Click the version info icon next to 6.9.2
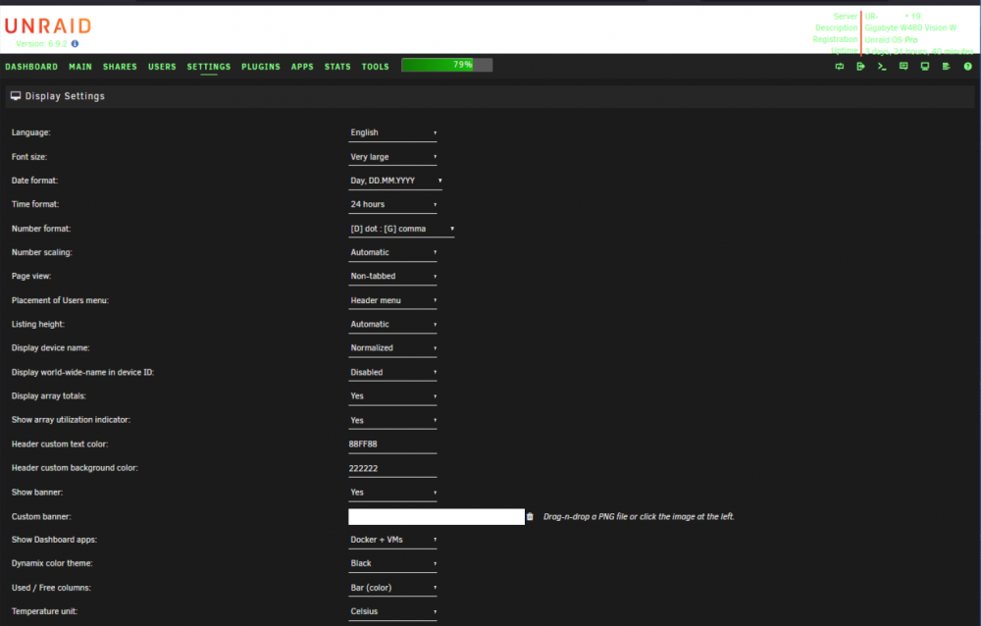Image resolution: width=981 pixels, height=626 pixels. click(x=76, y=44)
